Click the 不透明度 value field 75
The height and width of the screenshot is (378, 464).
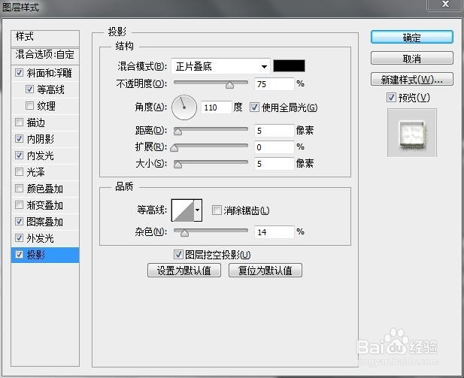[x=274, y=84]
